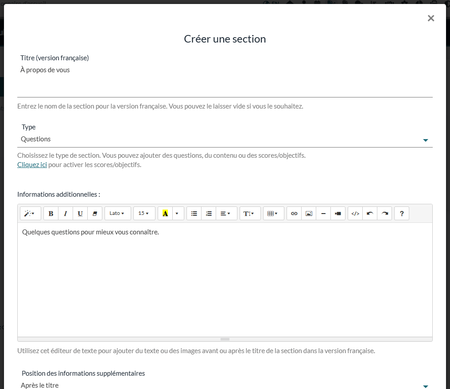Apply the yellow highlight color A
This screenshot has width=450, height=389.
(x=165, y=213)
